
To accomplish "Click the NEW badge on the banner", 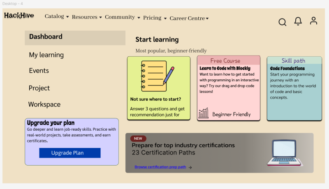I will coord(138,138).
